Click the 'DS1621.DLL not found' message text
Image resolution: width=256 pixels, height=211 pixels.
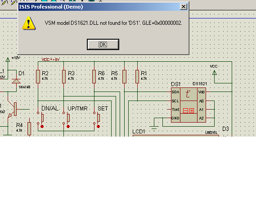coord(113,23)
